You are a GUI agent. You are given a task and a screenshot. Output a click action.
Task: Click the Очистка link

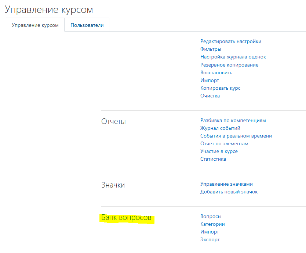[x=210, y=96]
